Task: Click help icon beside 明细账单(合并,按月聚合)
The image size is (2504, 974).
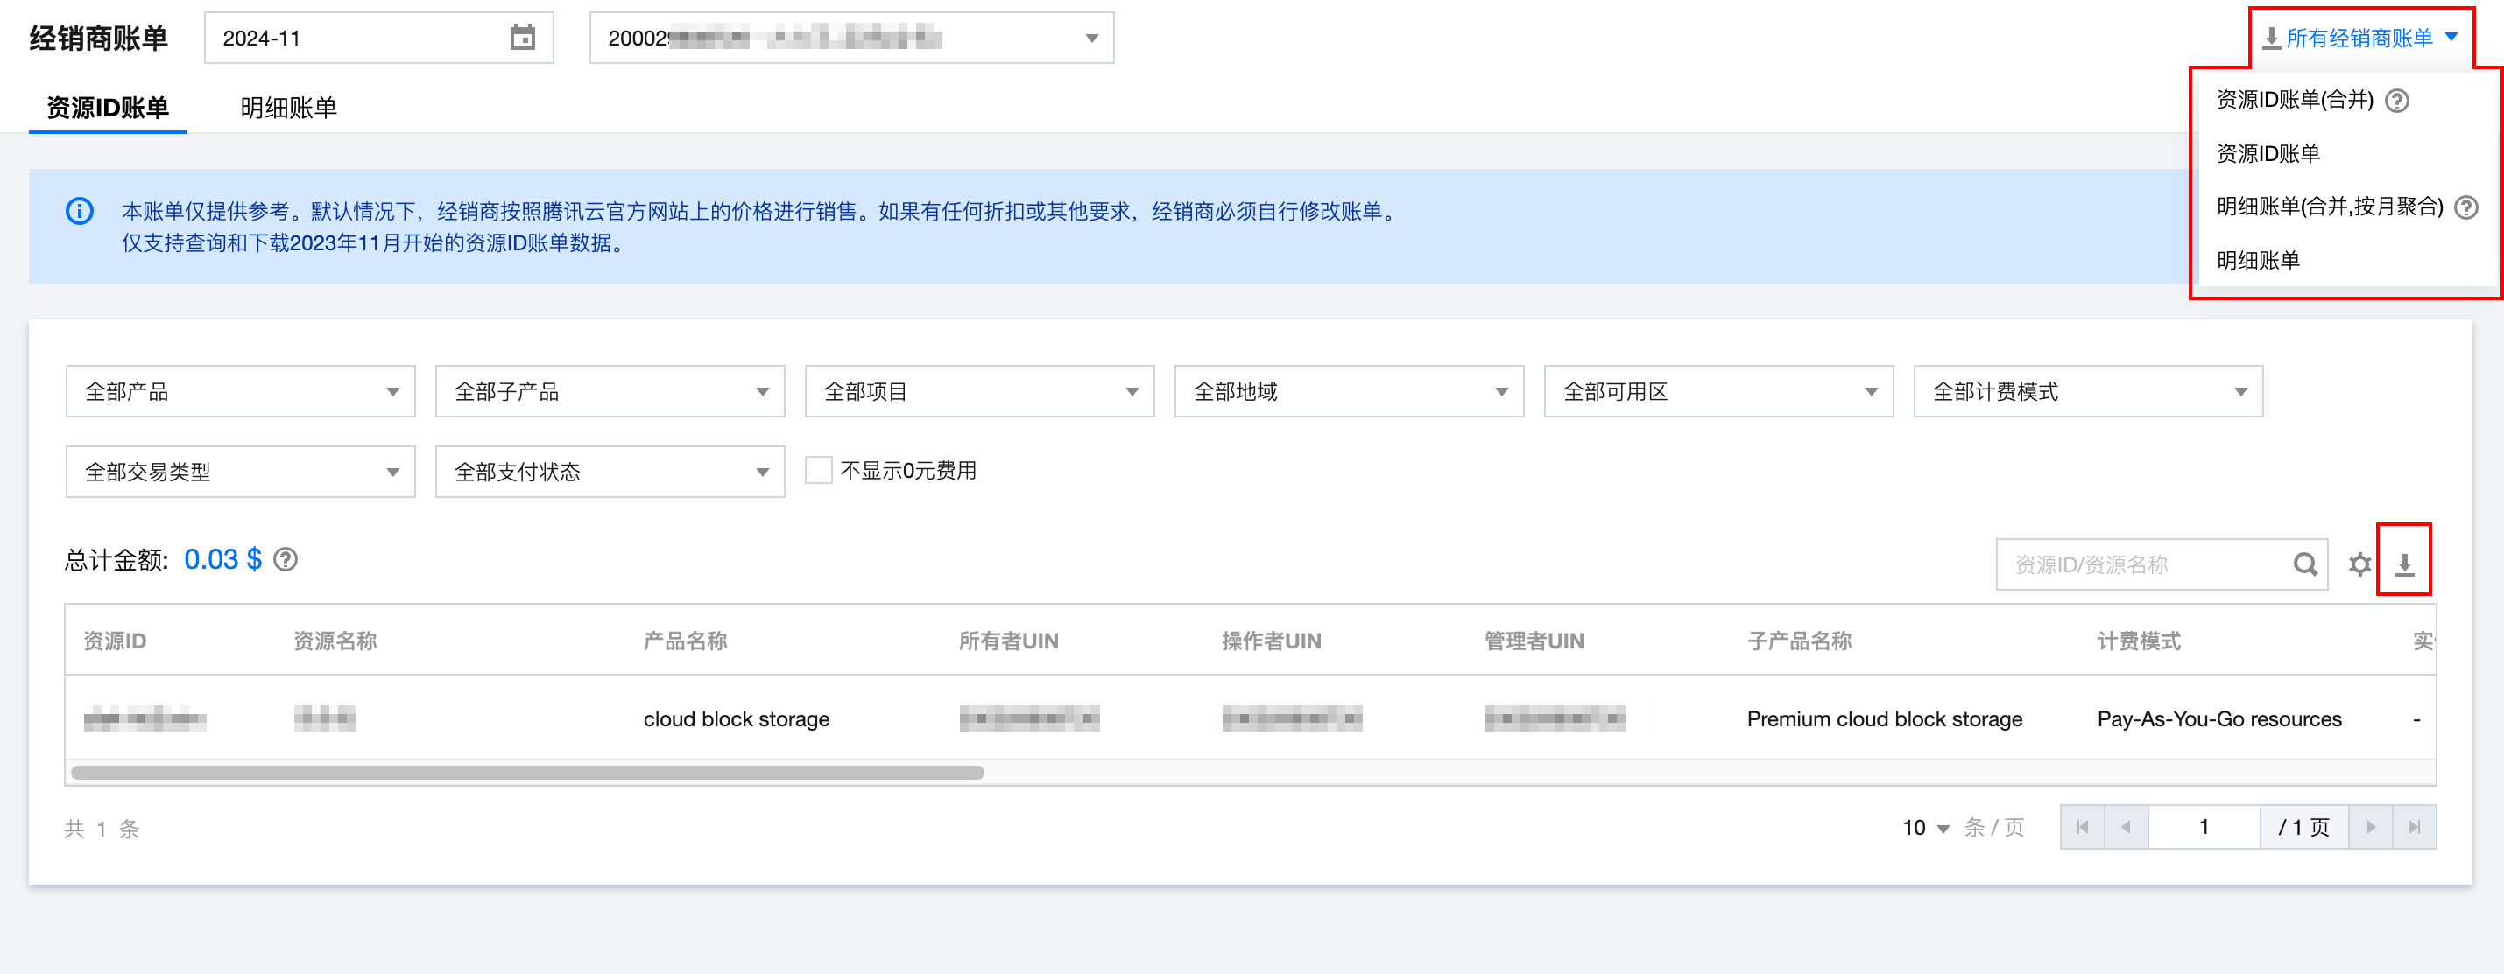Action: pyautogui.click(x=2466, y=207)
